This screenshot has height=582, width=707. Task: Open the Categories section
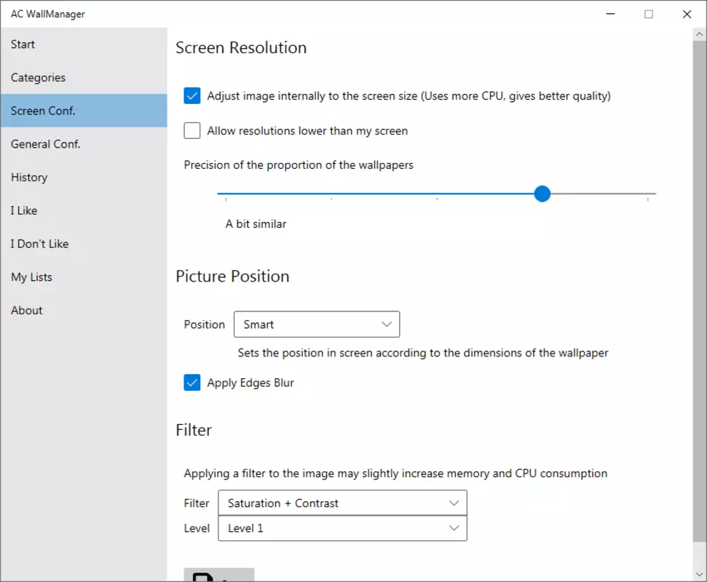click(84, 78)
